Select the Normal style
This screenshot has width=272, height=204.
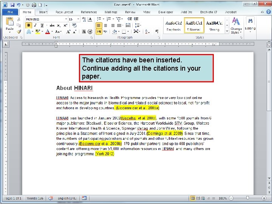[x=194, y=25]
